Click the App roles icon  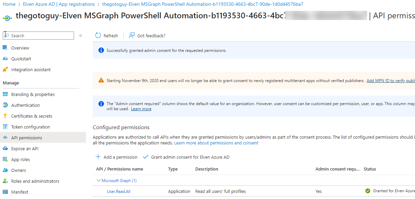click(x=5, y=159)
